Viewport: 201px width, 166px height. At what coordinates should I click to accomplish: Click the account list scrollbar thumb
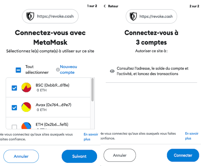[92, 90]
